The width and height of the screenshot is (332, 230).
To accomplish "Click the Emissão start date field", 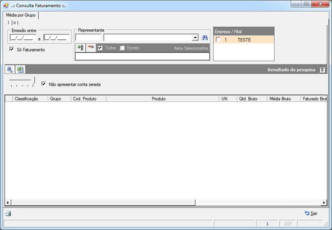I will pos(22,38).
